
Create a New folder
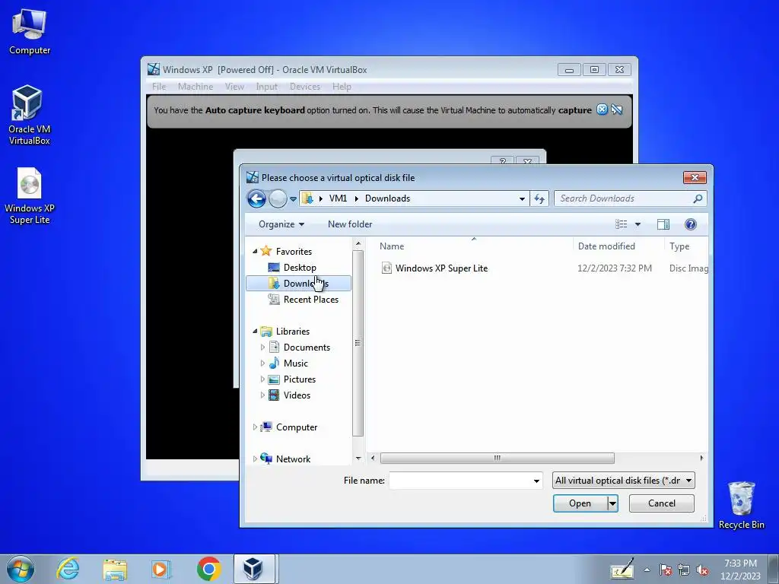pos(350,224)
